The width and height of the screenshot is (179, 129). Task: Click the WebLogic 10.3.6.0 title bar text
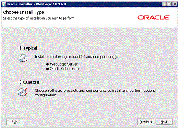click(51, 4)
